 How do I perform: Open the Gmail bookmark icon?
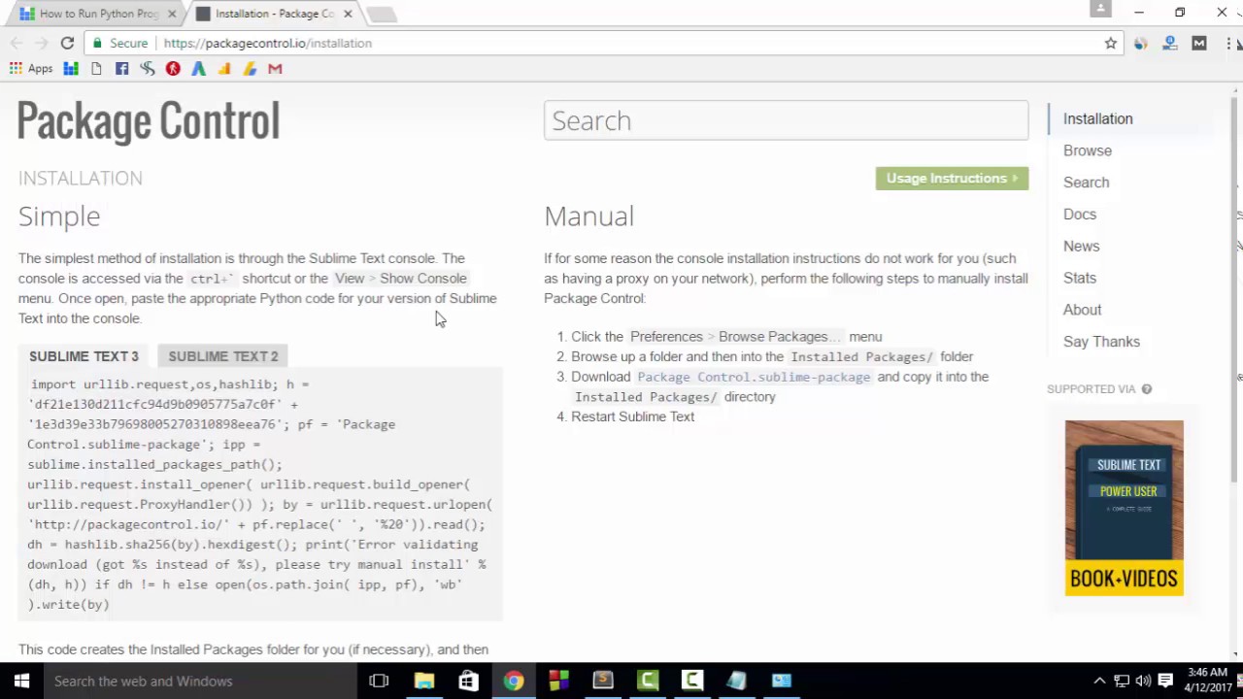275,69
